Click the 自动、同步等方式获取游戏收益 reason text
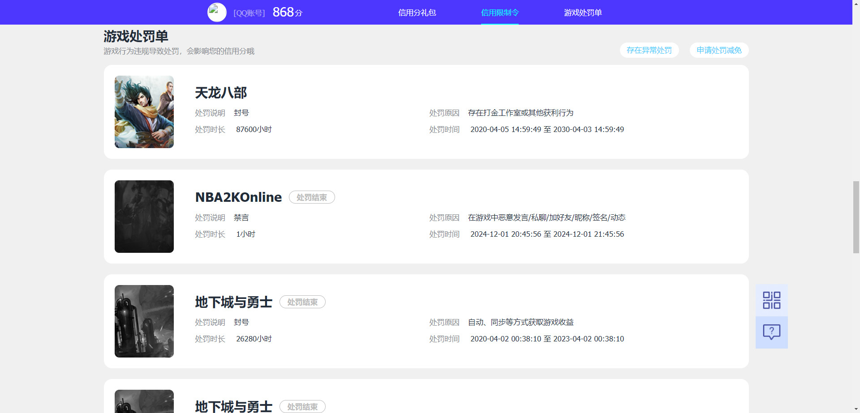 click(520, 322)
